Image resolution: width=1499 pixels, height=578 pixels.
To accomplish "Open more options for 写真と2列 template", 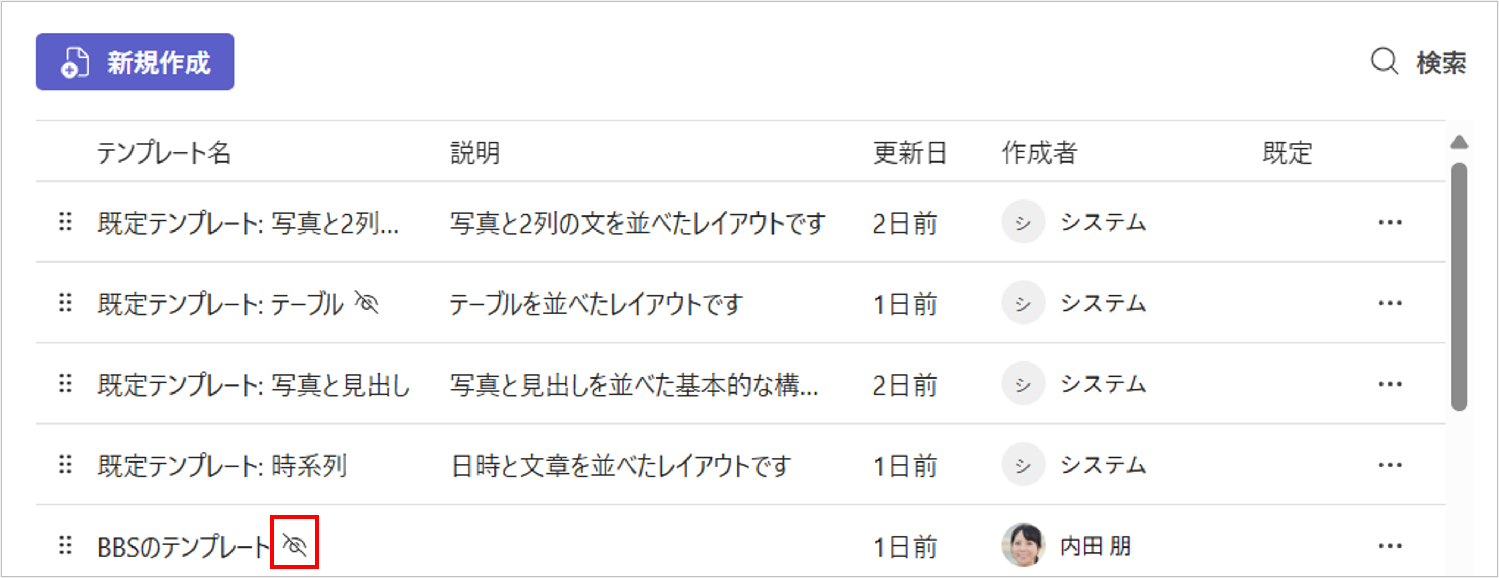I will (x=1389, y=222).
